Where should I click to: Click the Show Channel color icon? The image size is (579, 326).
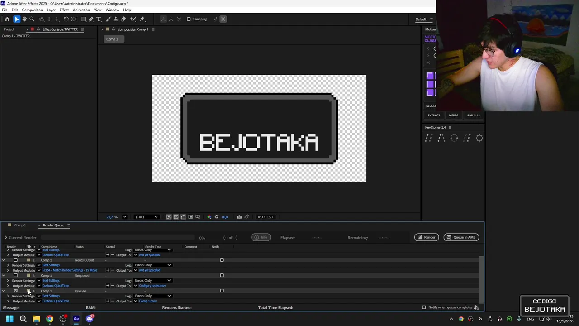coord(209,217)
